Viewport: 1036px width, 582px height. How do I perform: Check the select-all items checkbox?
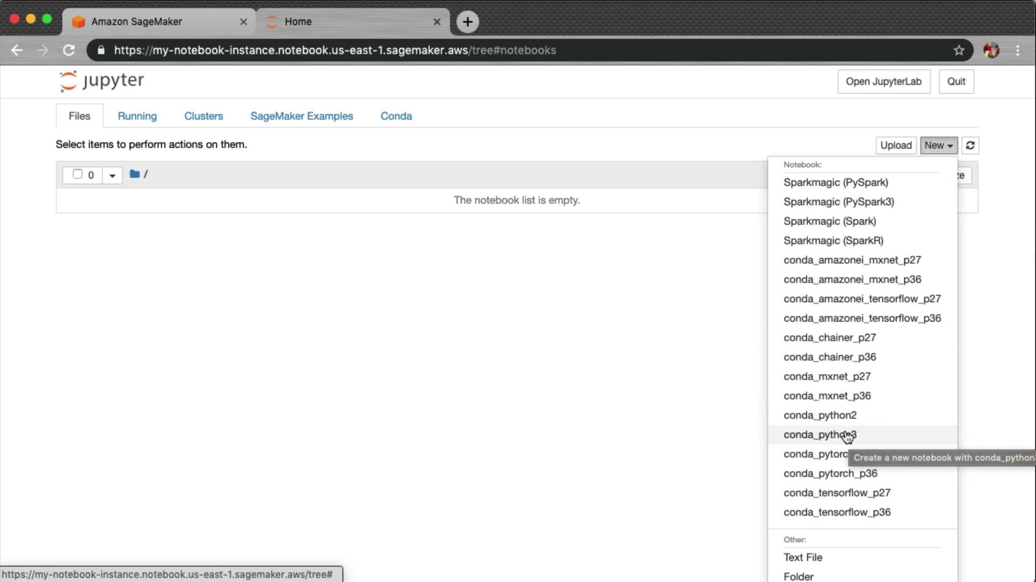pyautogui.click(x=78, y=174)
